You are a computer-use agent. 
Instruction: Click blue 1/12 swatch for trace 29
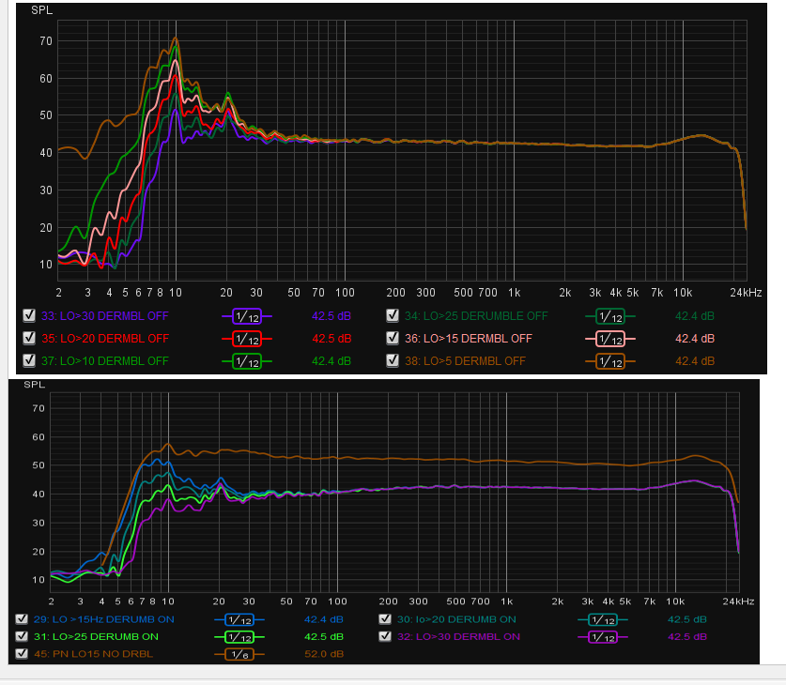(x=239, y=620)
